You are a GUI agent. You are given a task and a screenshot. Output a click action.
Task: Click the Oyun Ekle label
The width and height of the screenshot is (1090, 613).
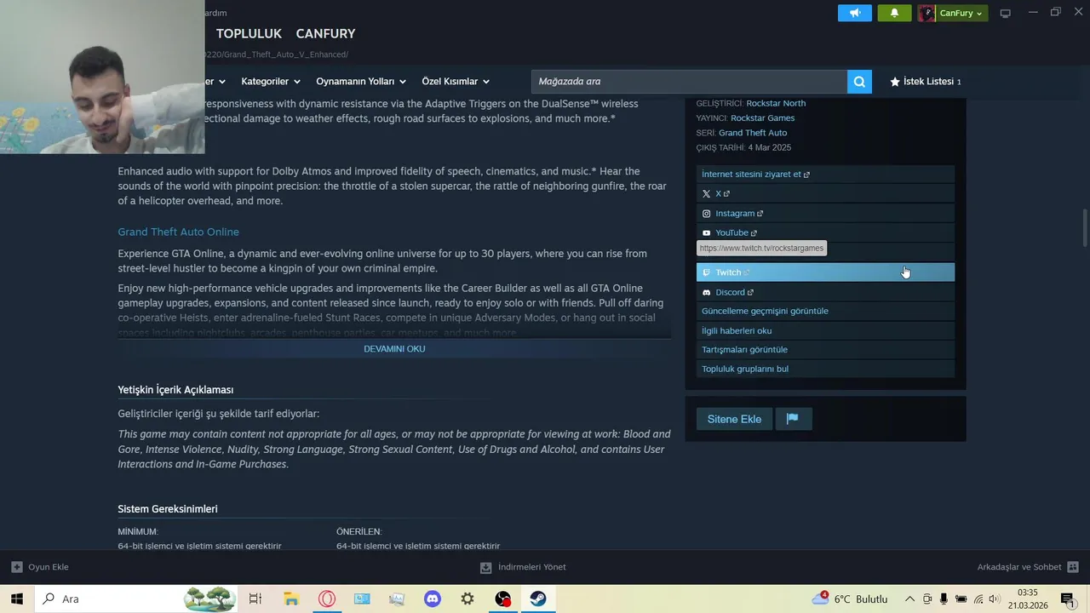49,567
